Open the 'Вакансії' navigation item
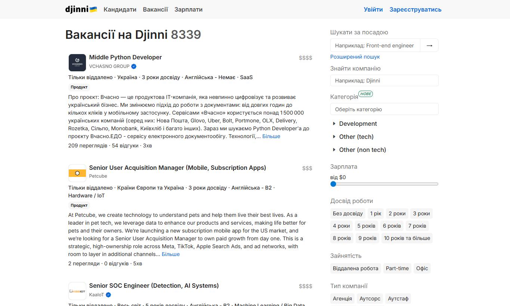The image size is (510, 306). 155,9
